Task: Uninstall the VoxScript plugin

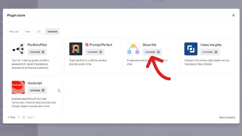Action: (x=37, y=90)
